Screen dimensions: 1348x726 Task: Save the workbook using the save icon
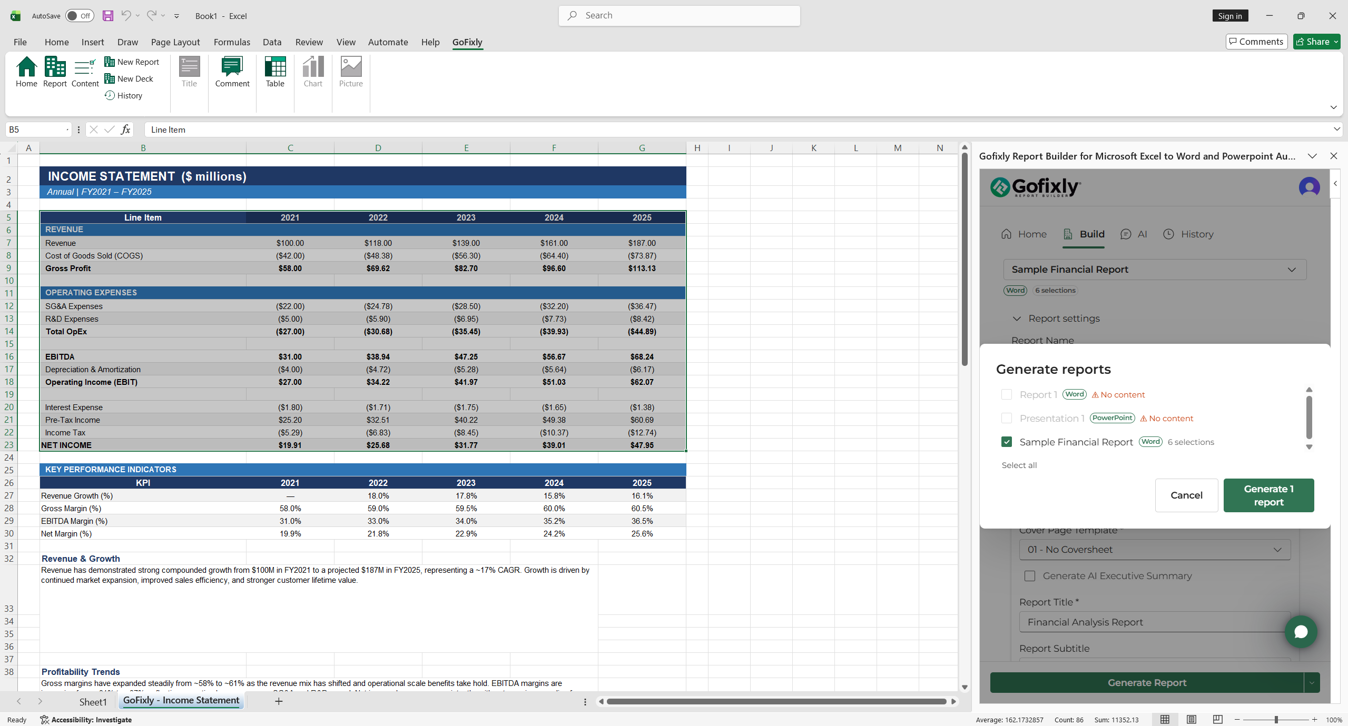coord(108,16)
